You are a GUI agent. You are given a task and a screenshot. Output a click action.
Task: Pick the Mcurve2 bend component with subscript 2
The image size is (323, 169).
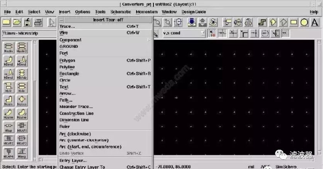coord(22,114)
